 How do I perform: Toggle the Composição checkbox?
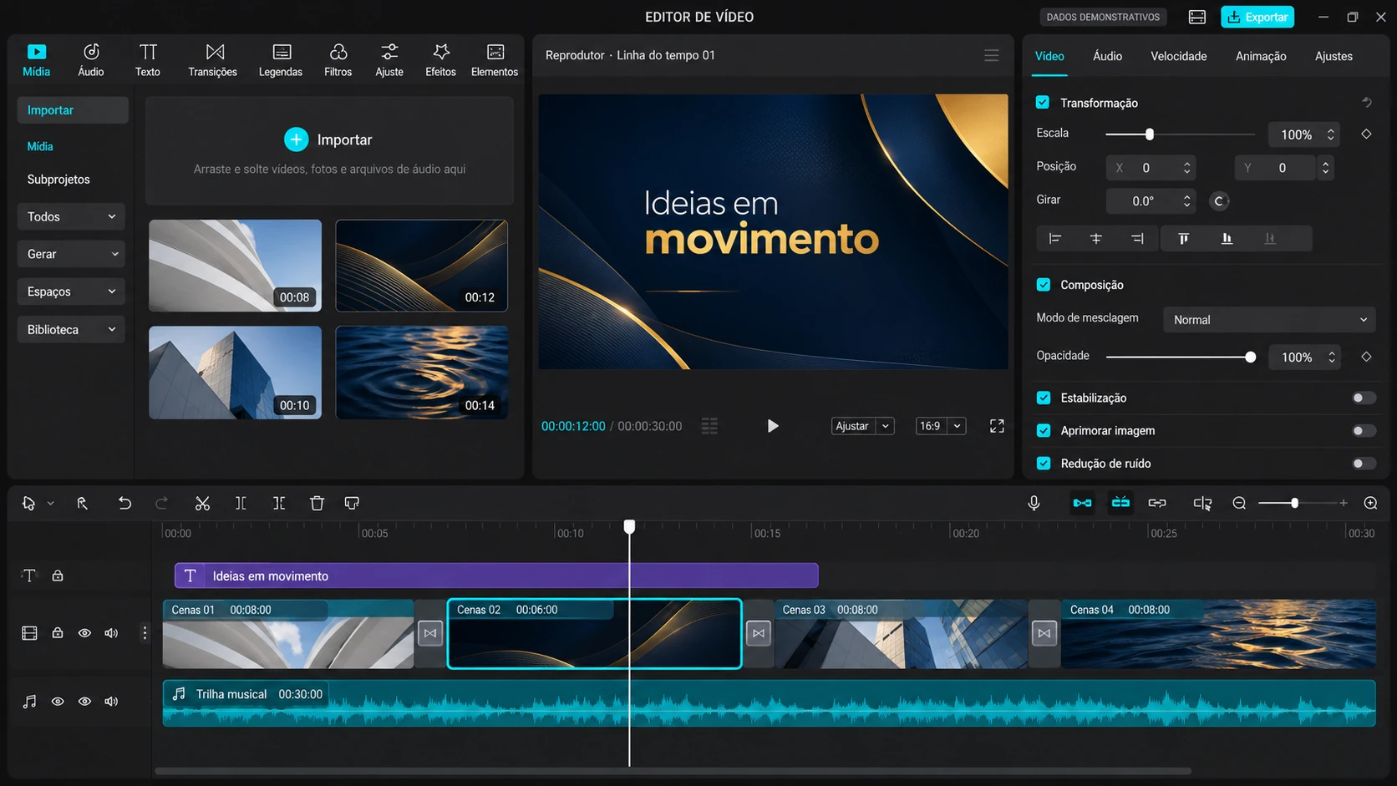coord(1043,285)
